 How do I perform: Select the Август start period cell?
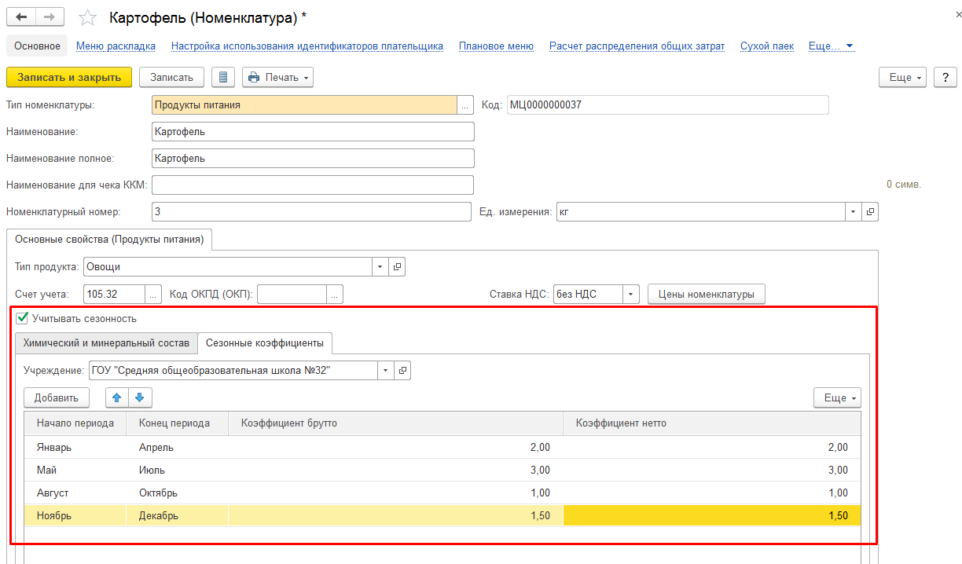pyautogui.click(x=75, y=493)
